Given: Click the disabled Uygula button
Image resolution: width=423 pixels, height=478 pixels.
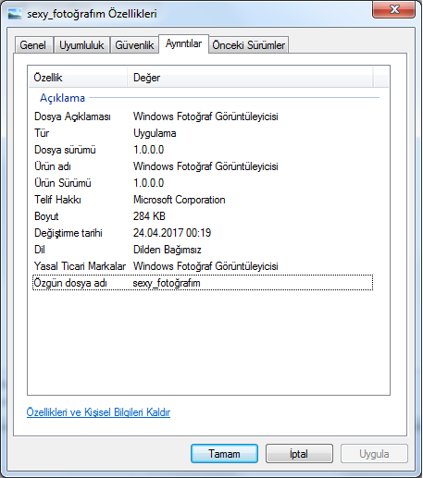Looking at the screenshot, I should click(374, 454).
